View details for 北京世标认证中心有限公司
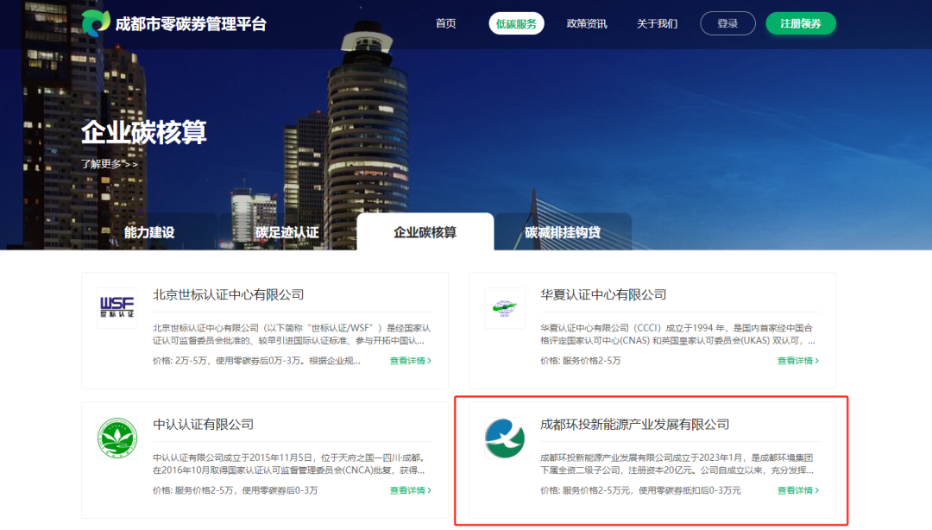 click(x=410, y=361)
